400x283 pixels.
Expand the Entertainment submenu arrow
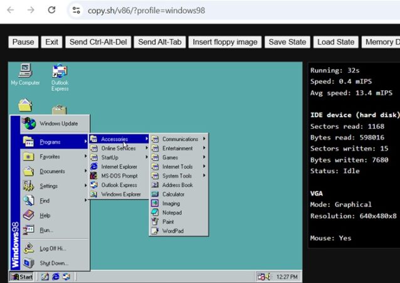(204, 148)
